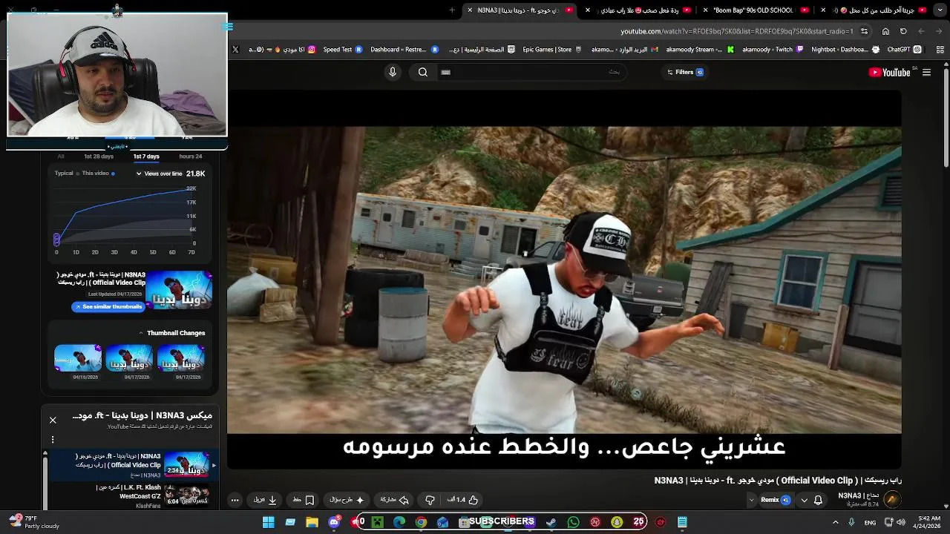The height and width of the screenshot is (534, 950).
Task: Select the 1st 7 days tab
Action: click(146, 156)
